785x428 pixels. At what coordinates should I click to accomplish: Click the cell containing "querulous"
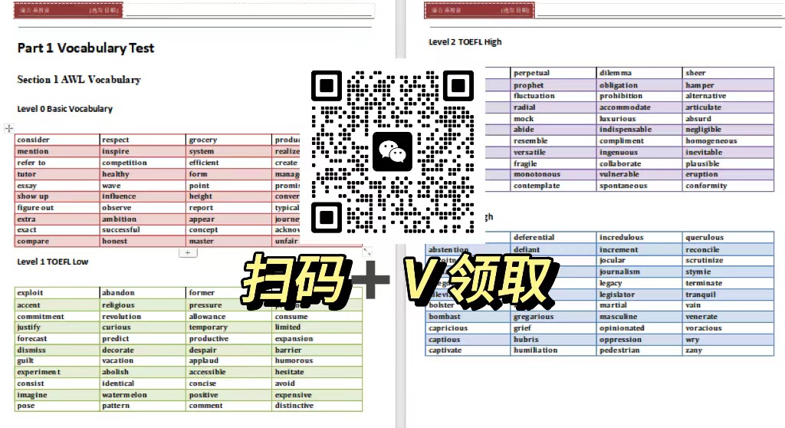pyautogui.click(x=728, y=238)
